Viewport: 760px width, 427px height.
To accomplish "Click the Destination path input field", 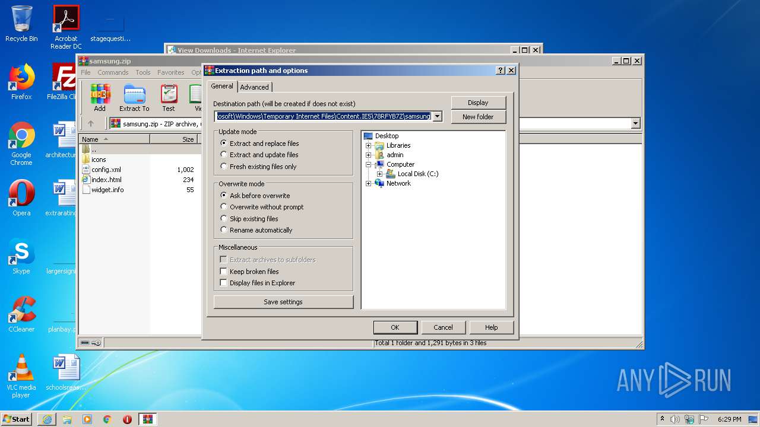I will (x=324, y=116).
